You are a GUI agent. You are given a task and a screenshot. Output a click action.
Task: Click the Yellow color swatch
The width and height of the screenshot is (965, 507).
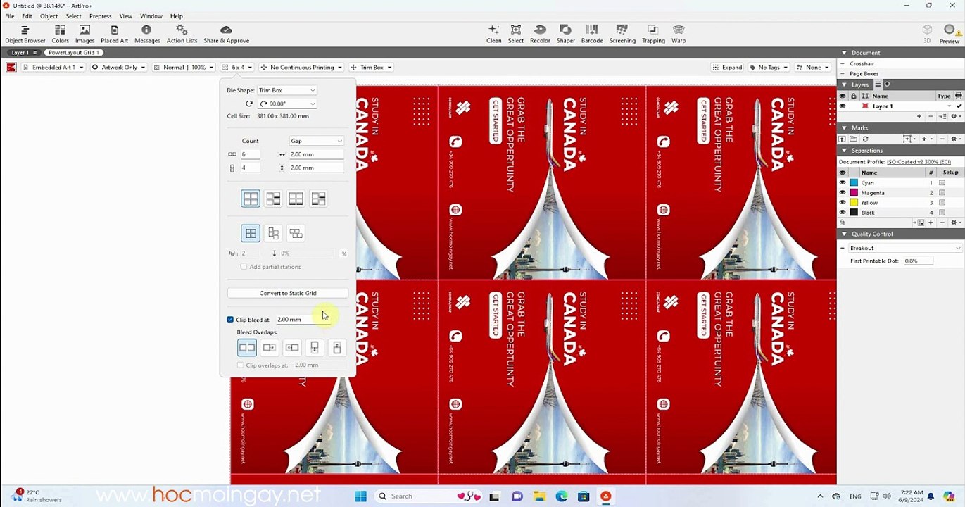pos(854,203)
